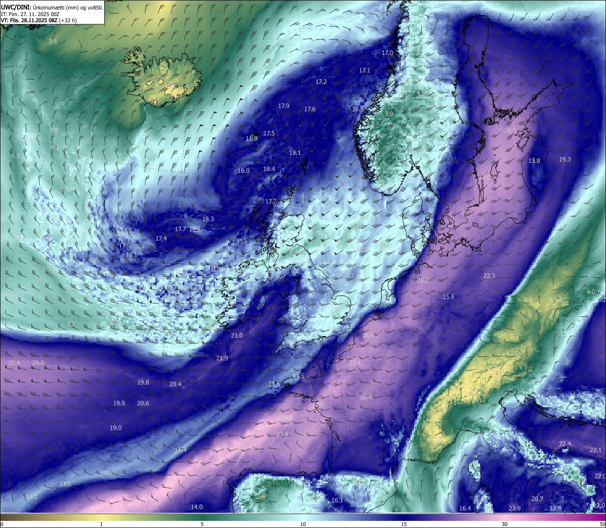The width and height of the screenshot is (606, 528).
Task: Click the VT: Fös. 28.11.2025 08Z line
Action: point(39,20)
